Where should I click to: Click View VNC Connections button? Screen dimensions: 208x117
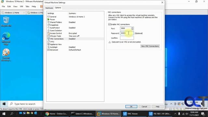click(x=150, y=46)
